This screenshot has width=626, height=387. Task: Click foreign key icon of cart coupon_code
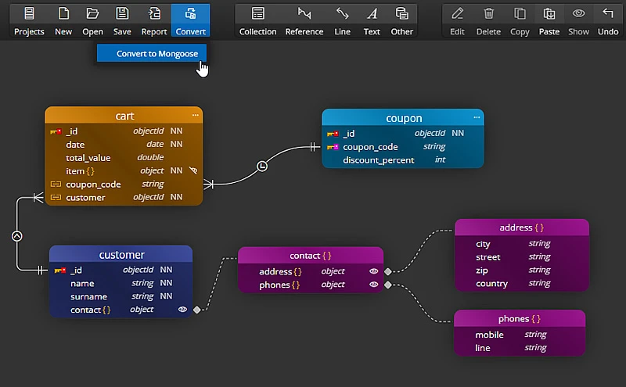[56, 184]
